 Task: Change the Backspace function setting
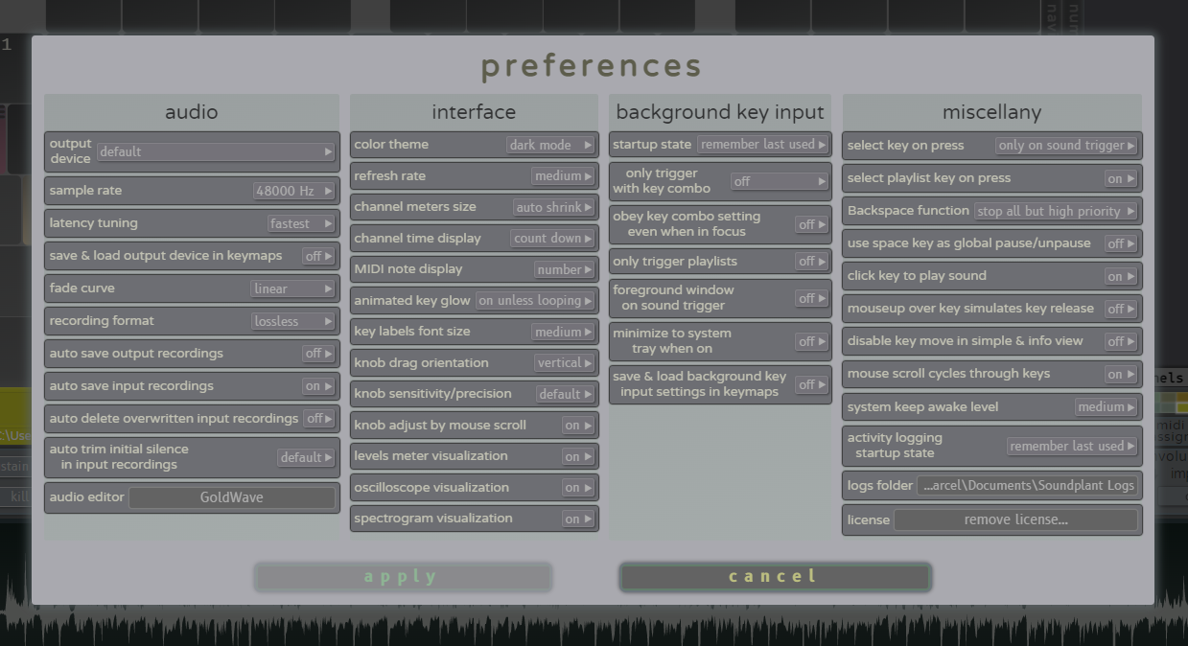coord(1056,211)
